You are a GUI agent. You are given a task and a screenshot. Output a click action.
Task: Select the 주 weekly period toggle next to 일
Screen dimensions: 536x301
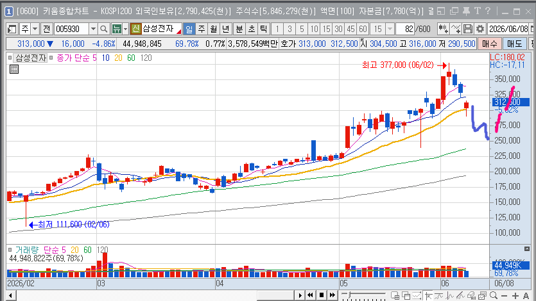(x=202, y=29)
